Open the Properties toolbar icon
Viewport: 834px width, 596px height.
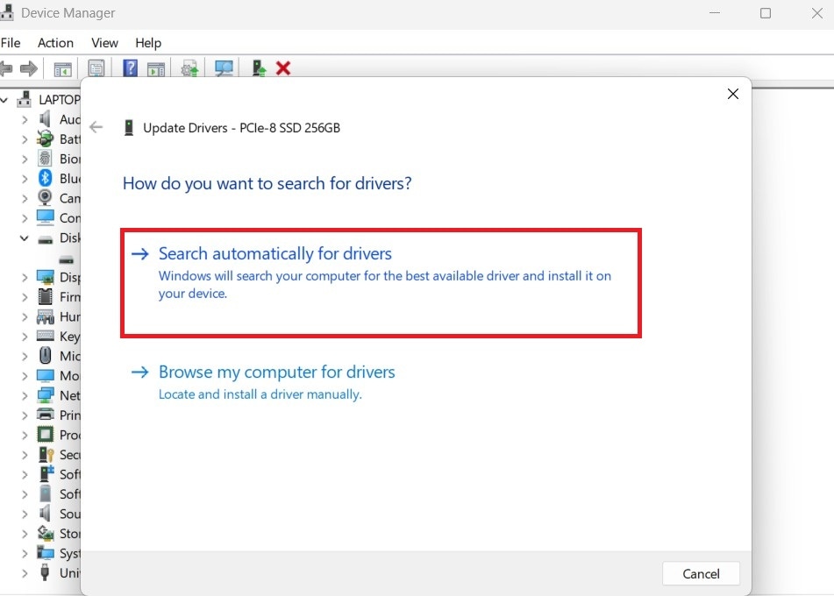tap(96, 68)
